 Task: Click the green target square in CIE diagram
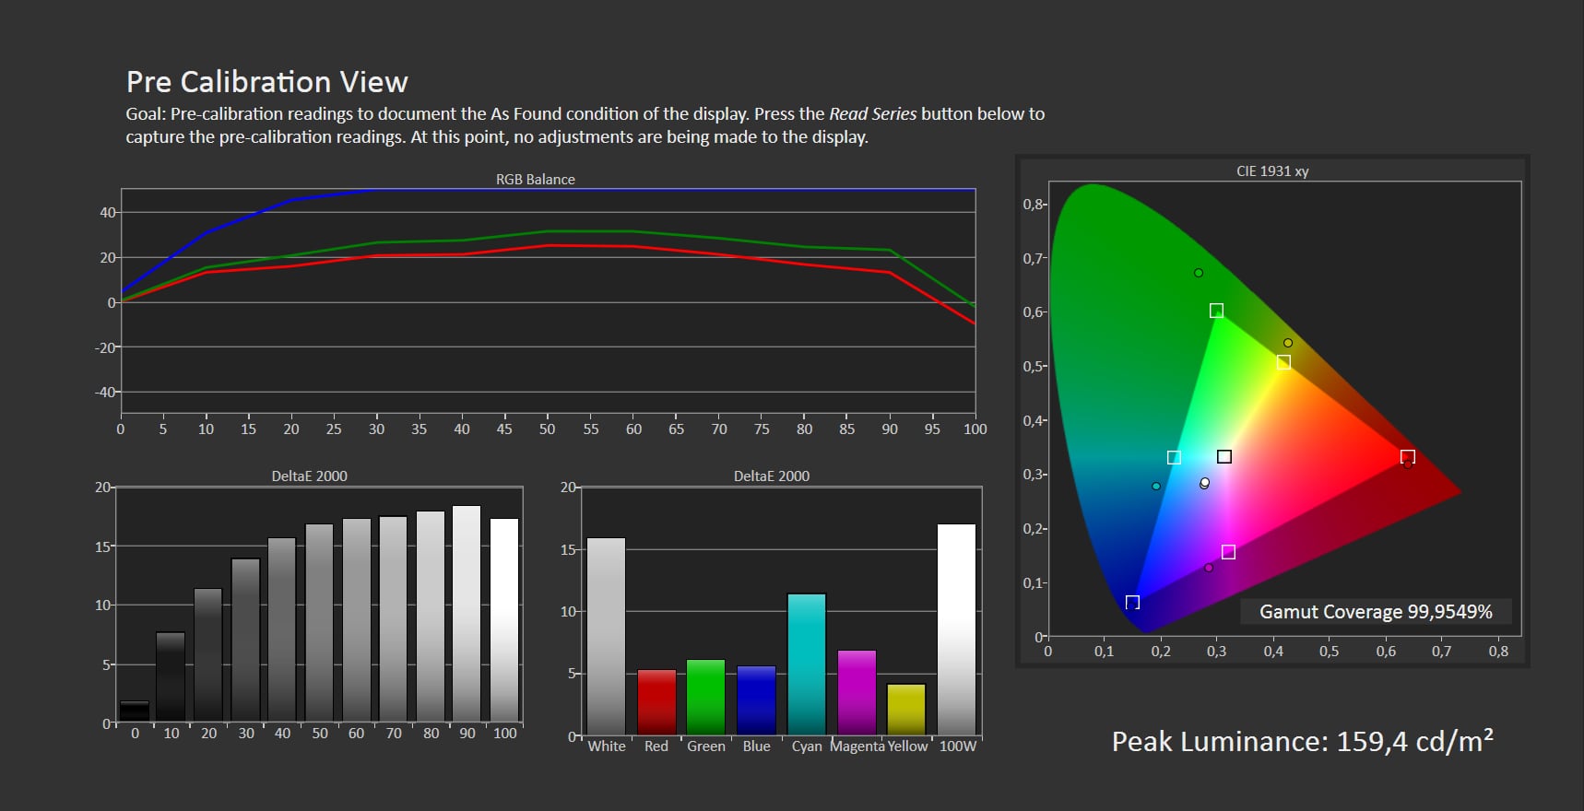tap(1216, 311)
